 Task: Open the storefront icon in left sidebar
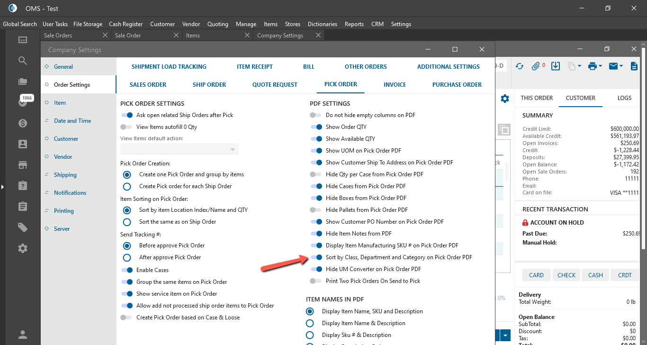[23, 165]
